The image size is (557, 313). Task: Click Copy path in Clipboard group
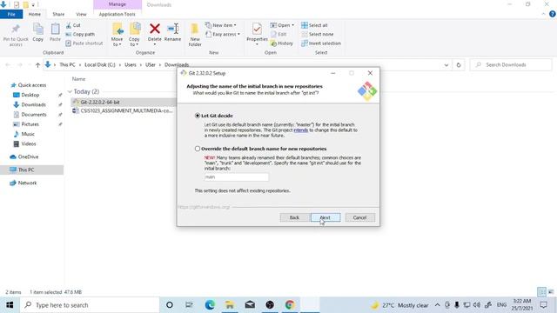80,35
